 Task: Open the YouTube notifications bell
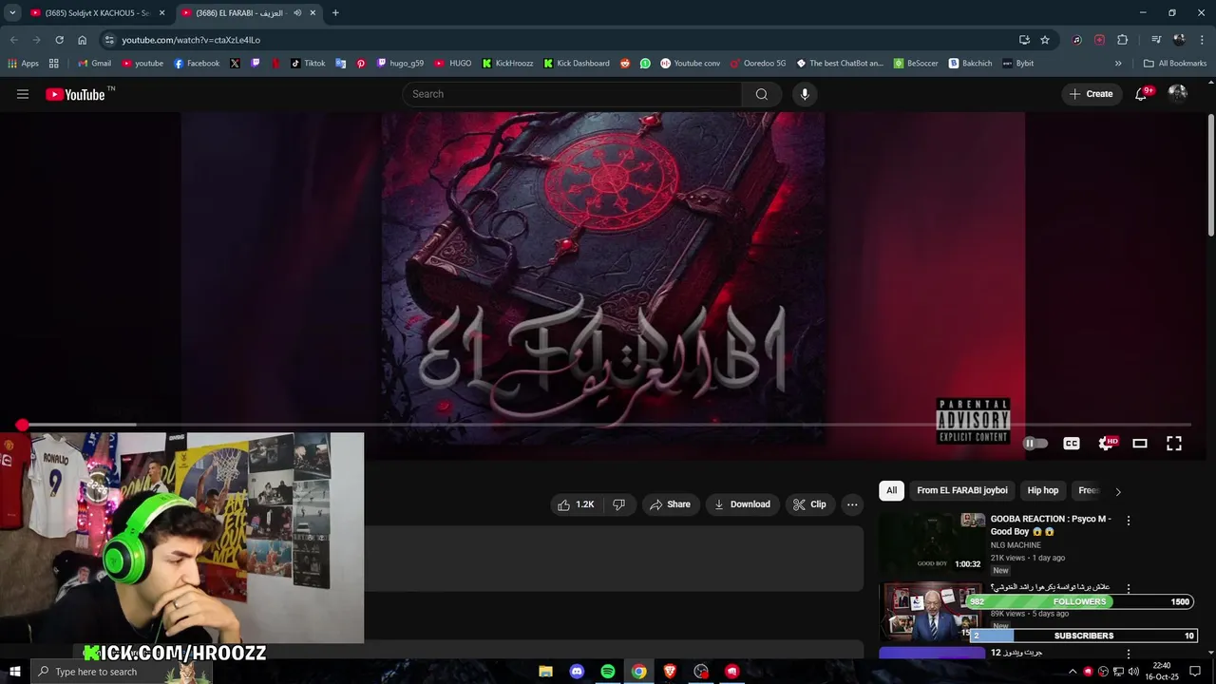(x=1141, y=94)
